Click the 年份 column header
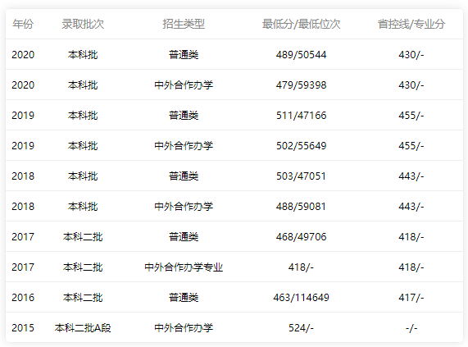 point(23,24)
